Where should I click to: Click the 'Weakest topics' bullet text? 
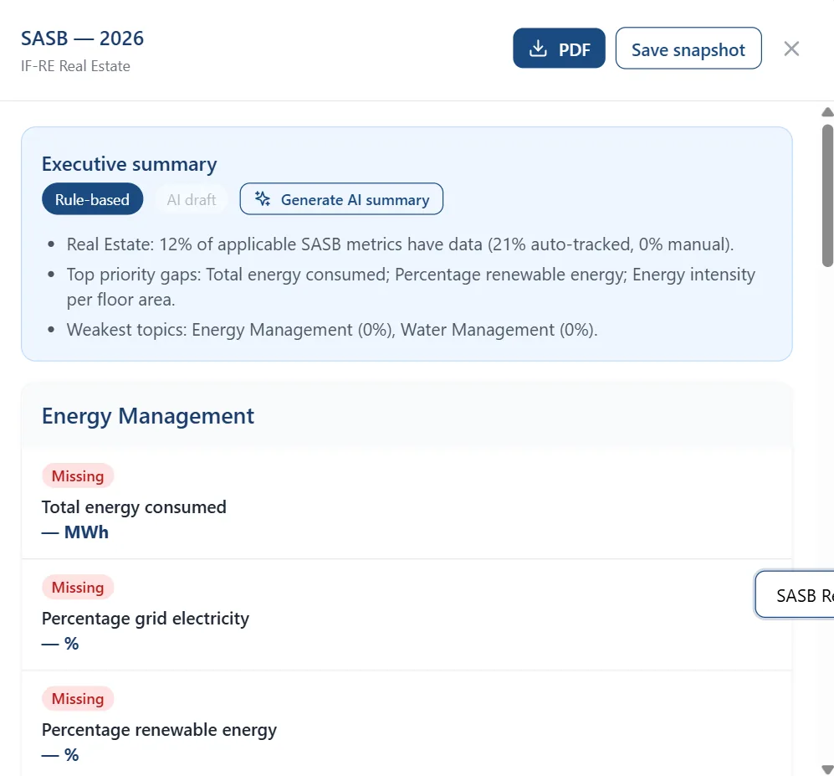point(332,330)
